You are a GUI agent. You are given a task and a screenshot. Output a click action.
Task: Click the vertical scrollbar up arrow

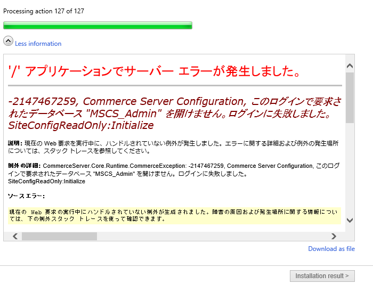350,66
